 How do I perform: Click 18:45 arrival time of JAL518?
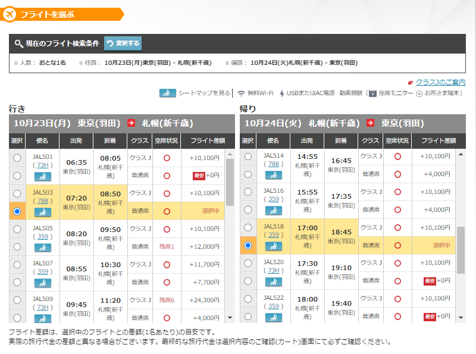pyautogui.click(x=341, y=232)
